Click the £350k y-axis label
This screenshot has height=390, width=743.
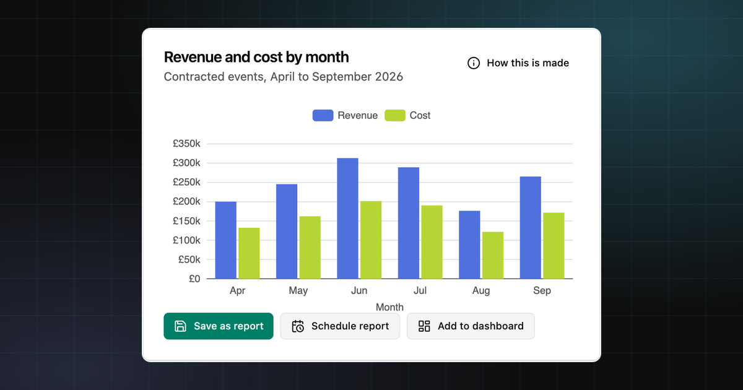[186, 144]
